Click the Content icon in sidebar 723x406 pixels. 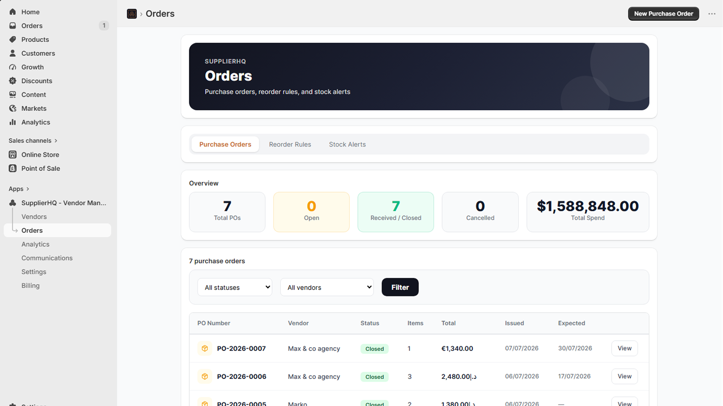13,95
